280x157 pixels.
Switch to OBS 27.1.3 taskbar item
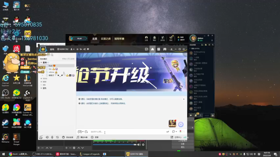coord(42,154)
